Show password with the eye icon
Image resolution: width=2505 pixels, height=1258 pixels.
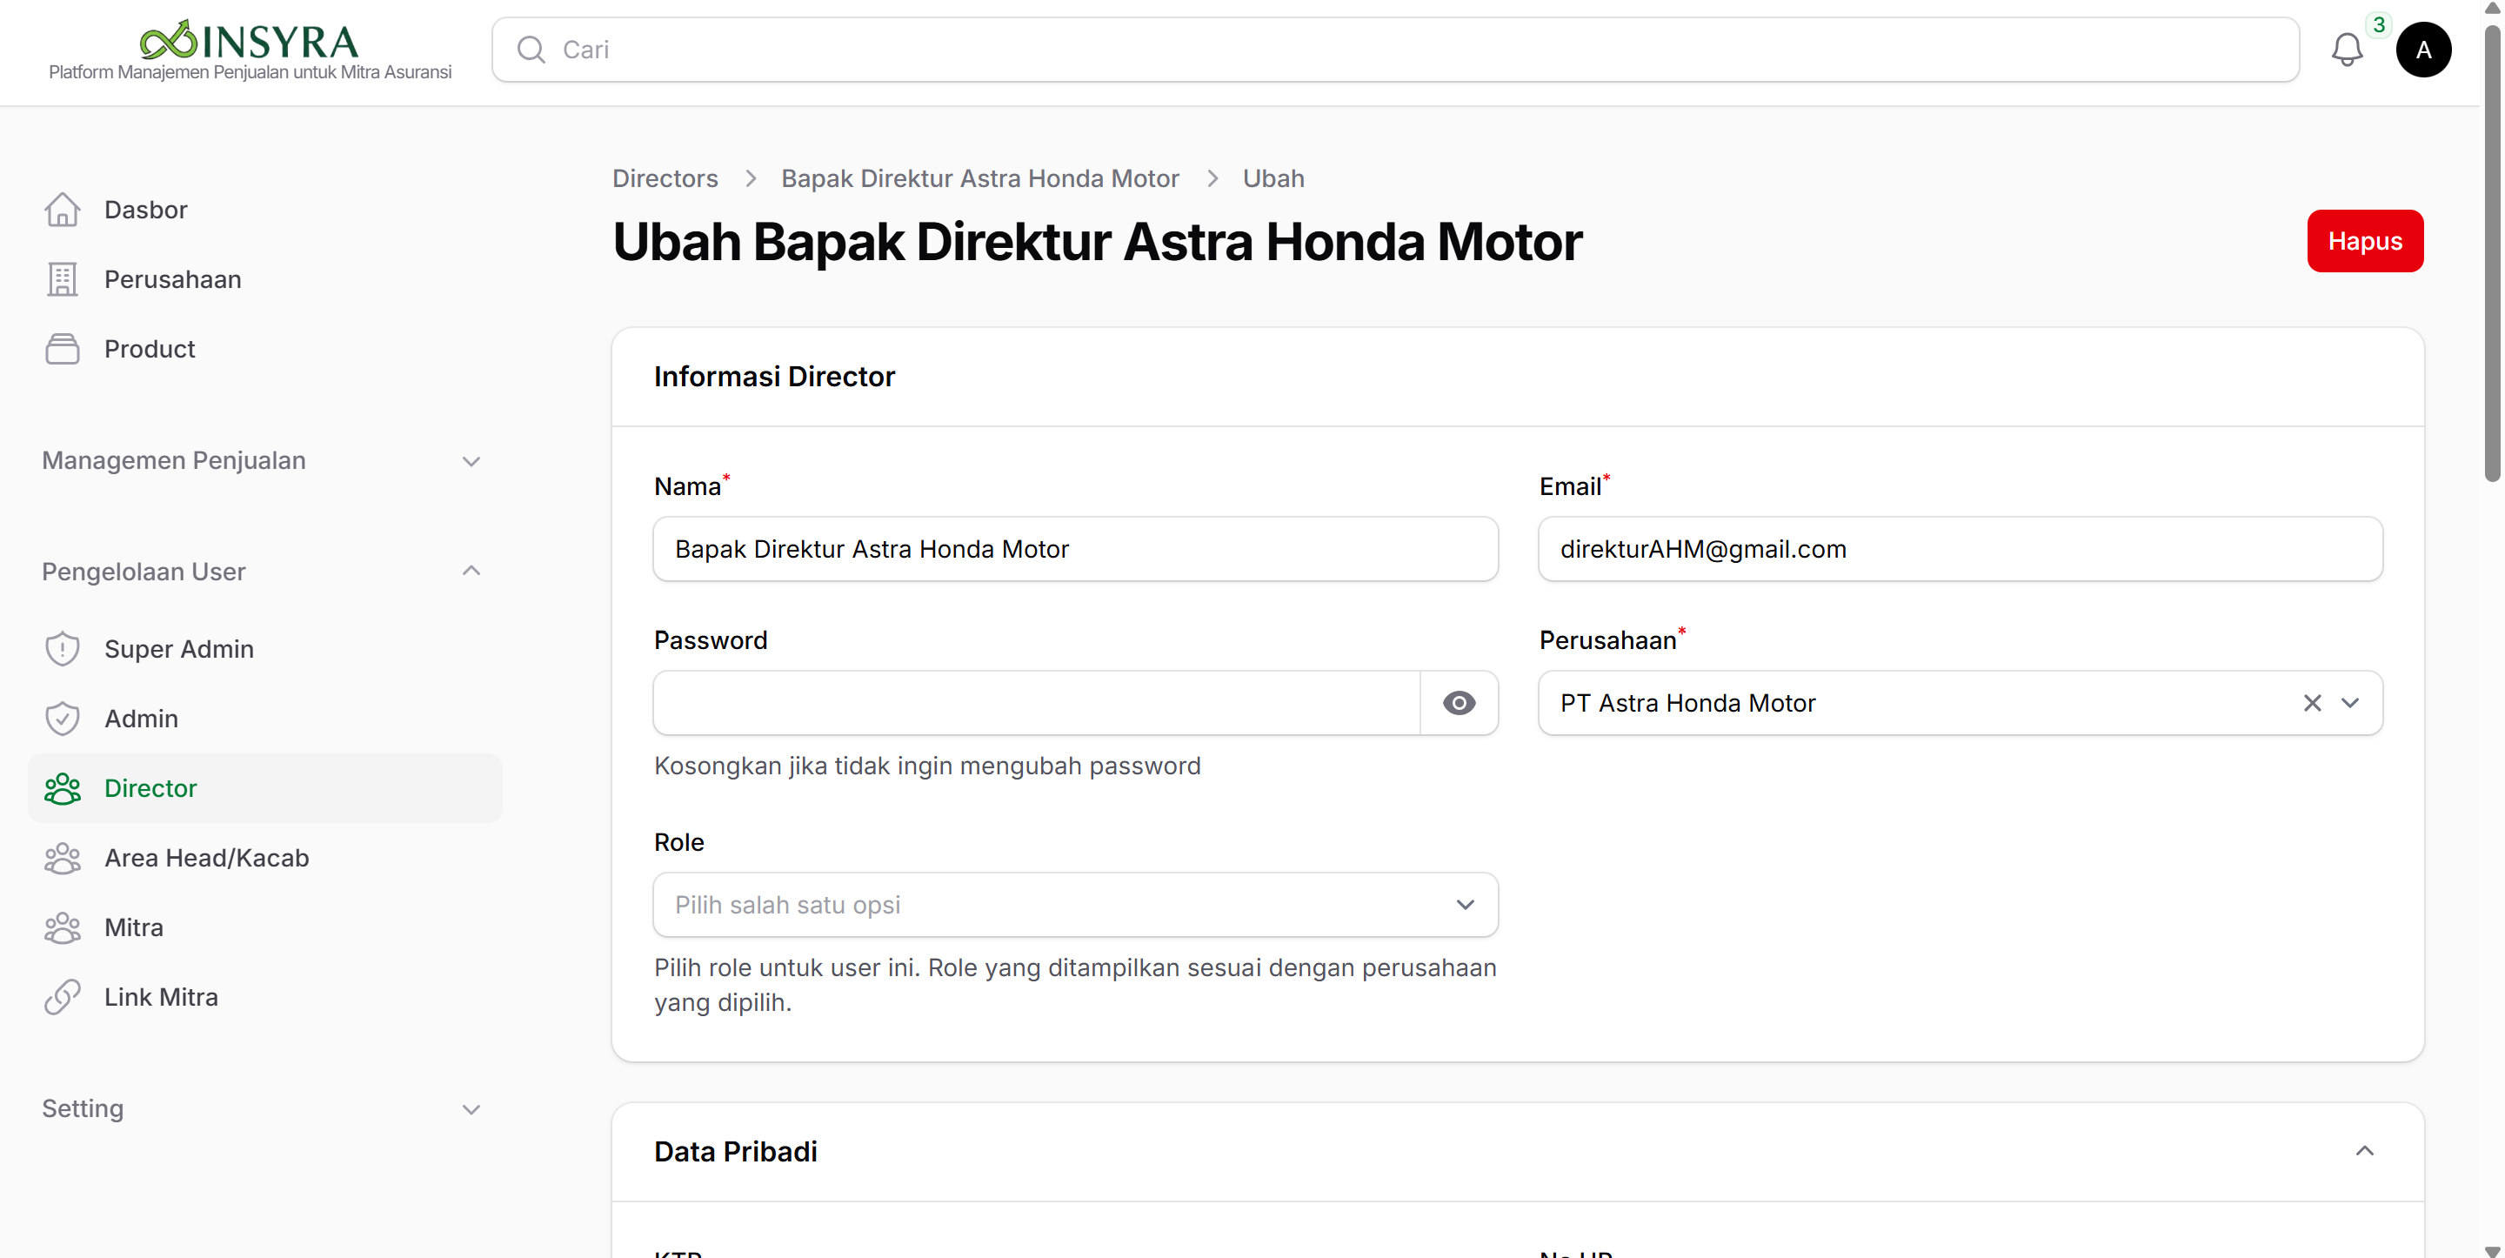[1459, 702]
